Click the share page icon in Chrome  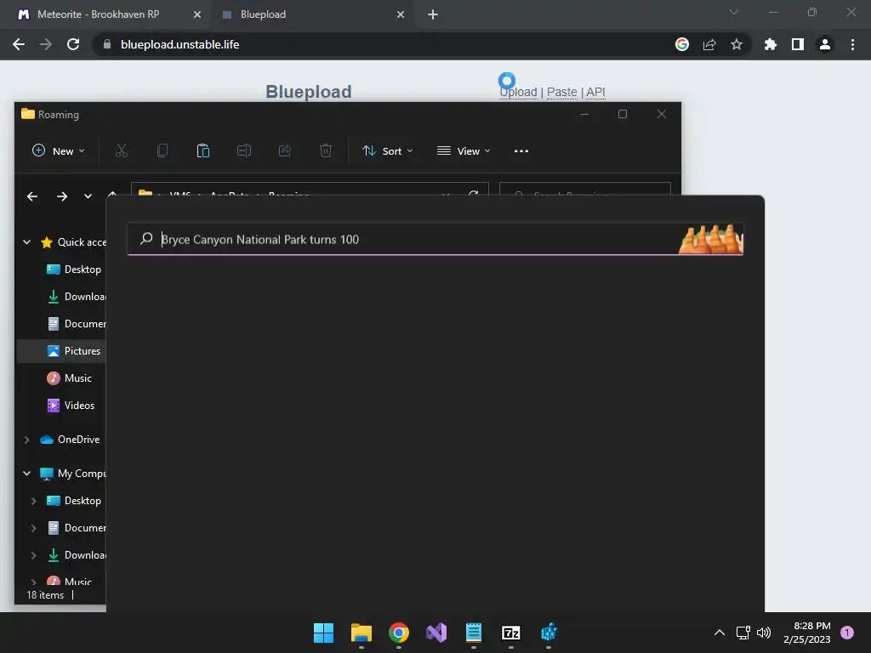coord(709,44)
